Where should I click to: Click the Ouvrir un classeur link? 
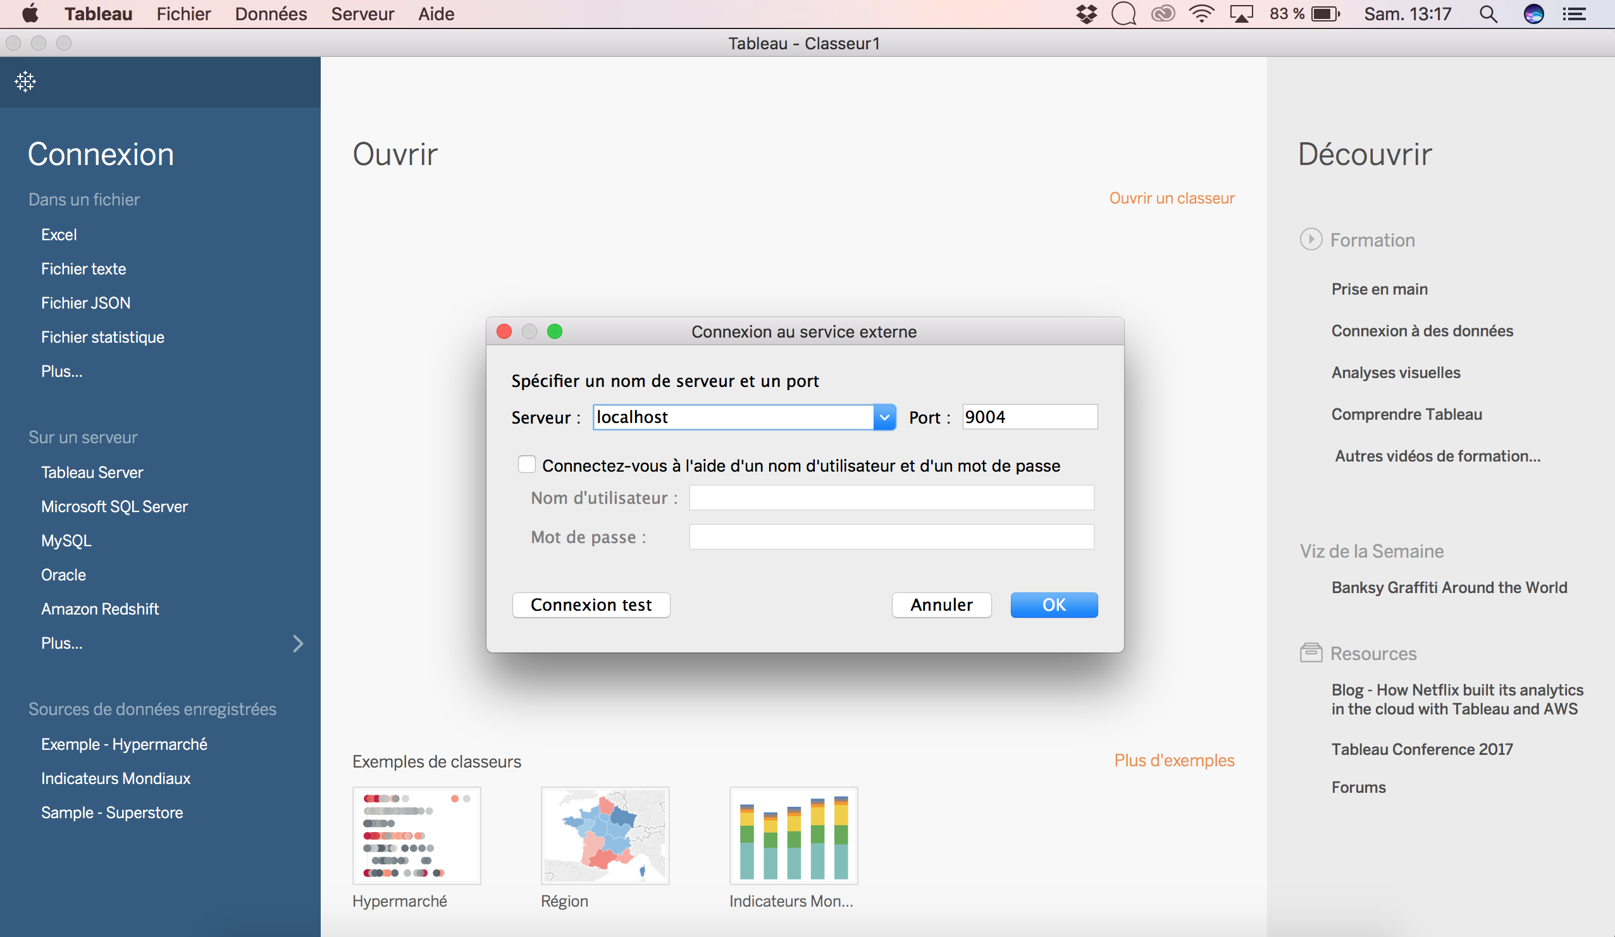click(1172, 198)
